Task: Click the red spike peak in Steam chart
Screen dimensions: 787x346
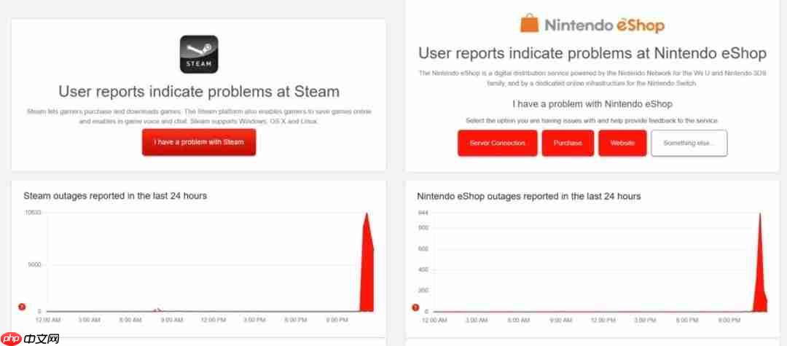Action: coord(367,215)
